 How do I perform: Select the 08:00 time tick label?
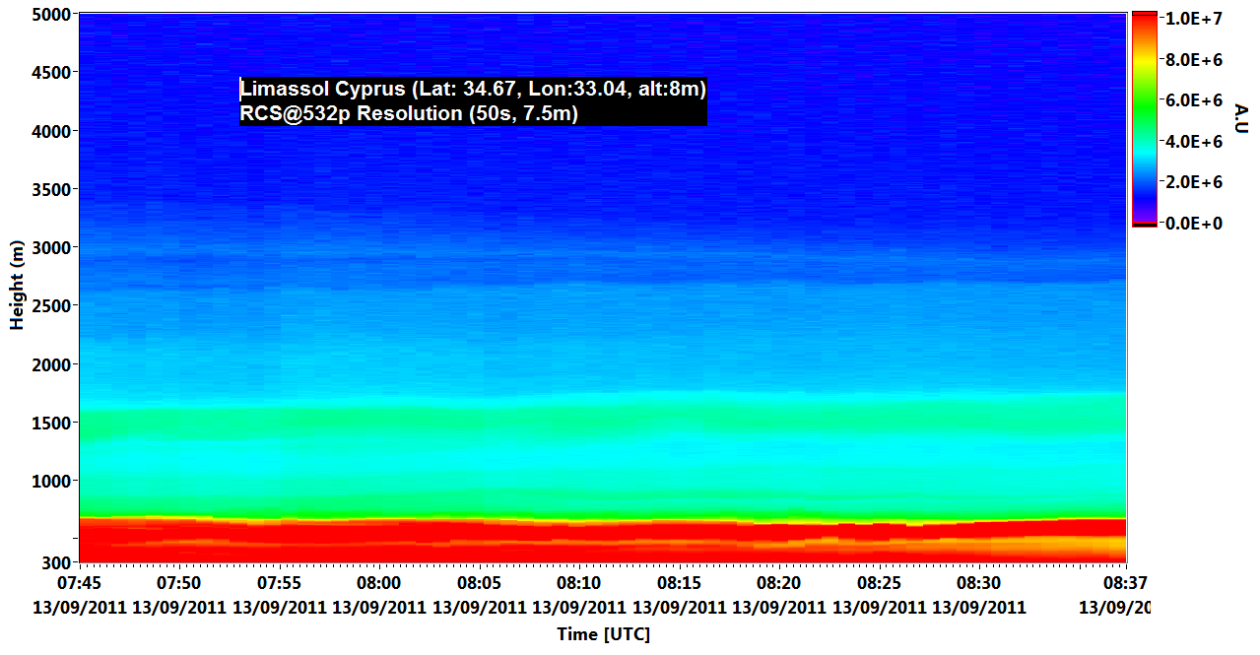click(378, 584)
